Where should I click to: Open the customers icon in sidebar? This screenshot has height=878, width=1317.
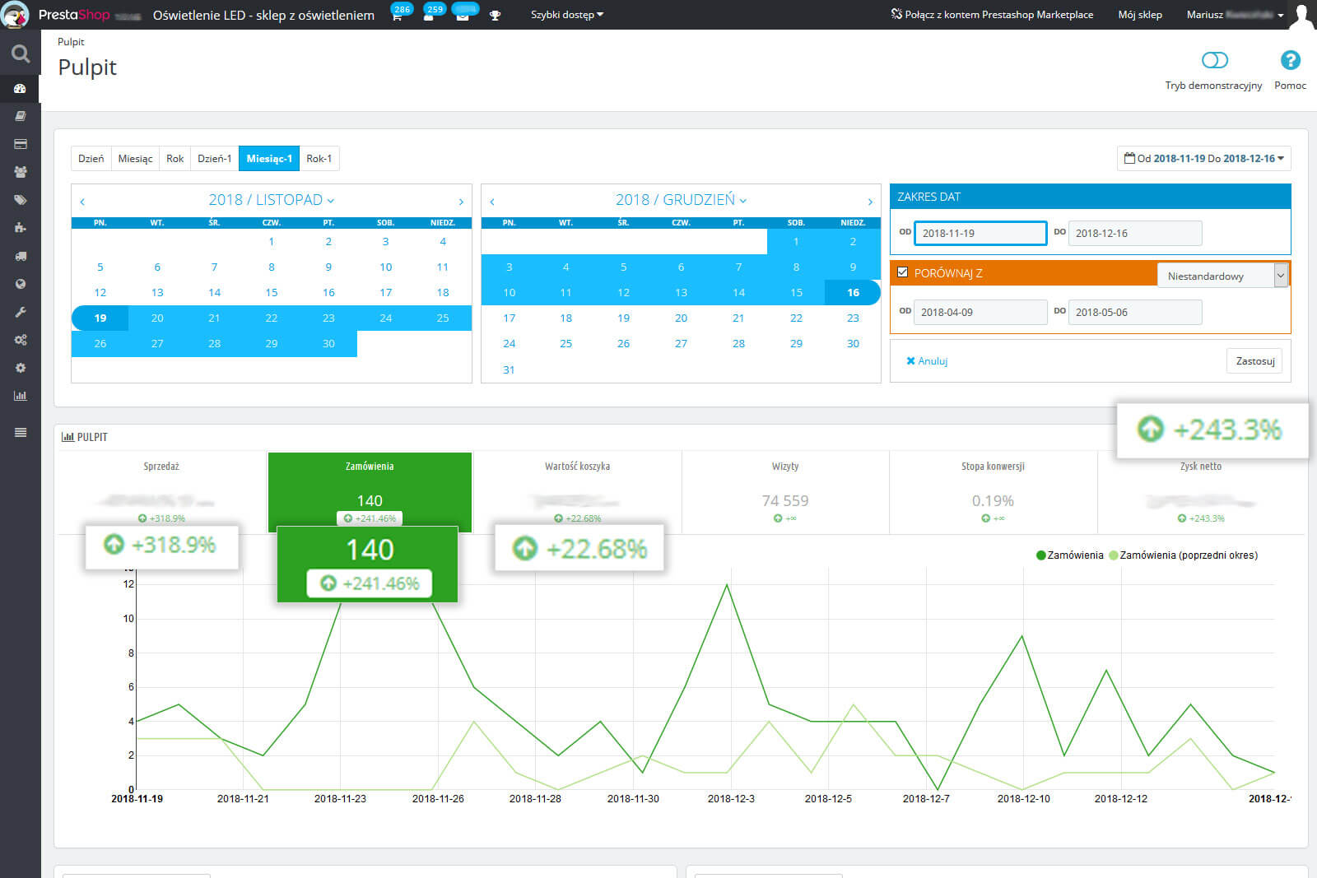(x=20, y=172)
